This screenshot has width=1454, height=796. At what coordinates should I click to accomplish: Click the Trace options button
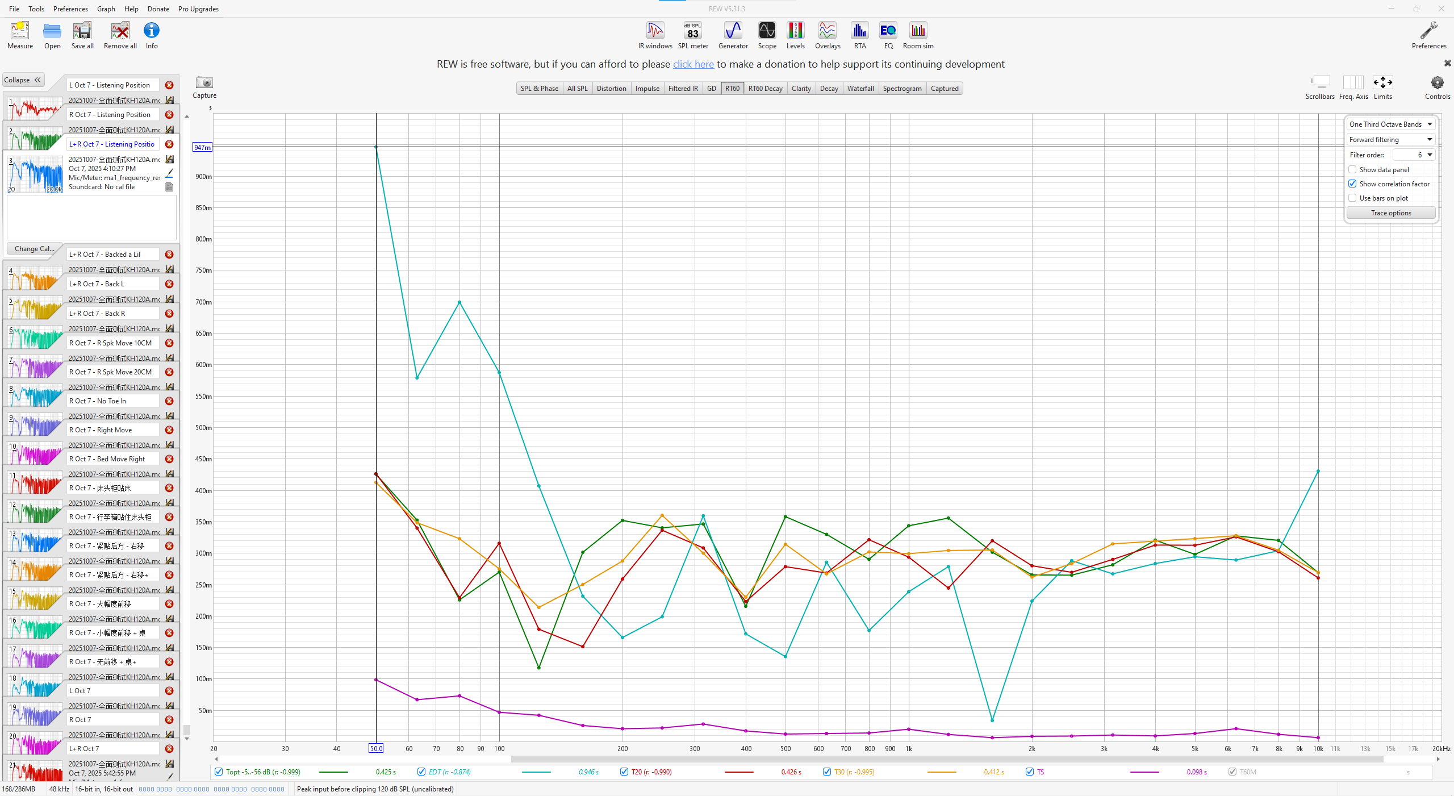click(x=1390, y=213)
